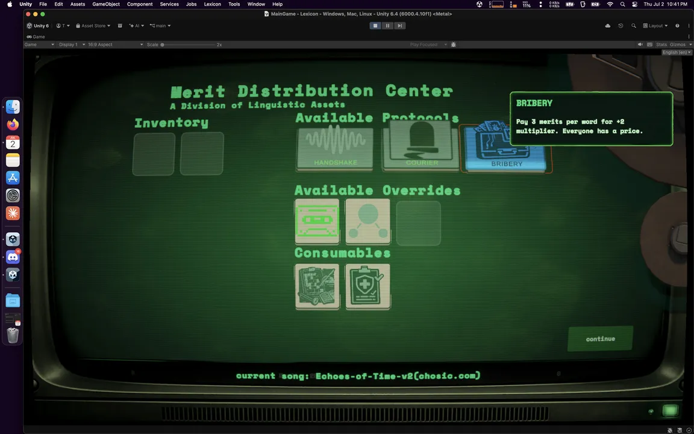Choose the crossword puzzle consumable
The image size is (694, 434).
click(x=317, y=286)
